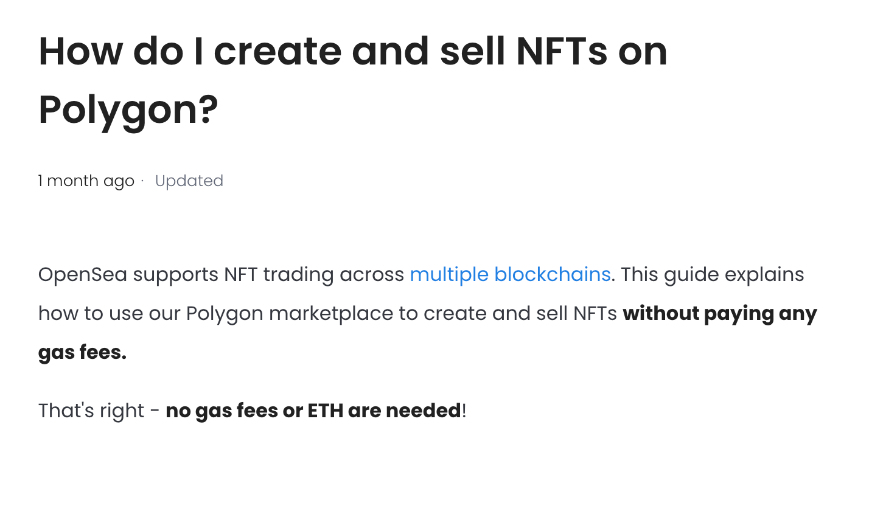This screenshot has height=517, width=869.
Task: Click 'supports' in the first paragraph
Action: pyautogui.click(x=175, y=274)
